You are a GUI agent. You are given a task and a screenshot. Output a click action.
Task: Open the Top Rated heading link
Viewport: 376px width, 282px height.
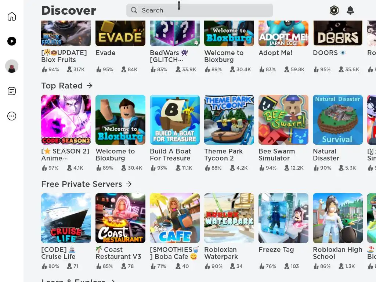click(x=62, y=86)
